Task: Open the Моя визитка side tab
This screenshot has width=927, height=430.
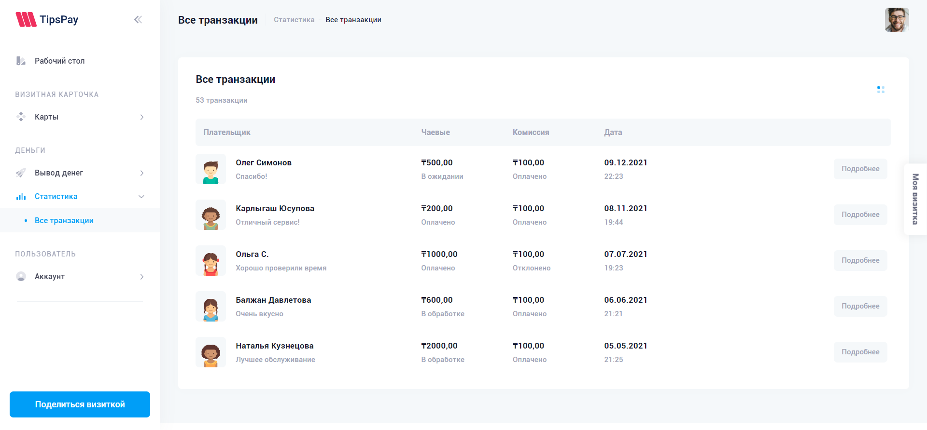Action: (x=915, y=199)
